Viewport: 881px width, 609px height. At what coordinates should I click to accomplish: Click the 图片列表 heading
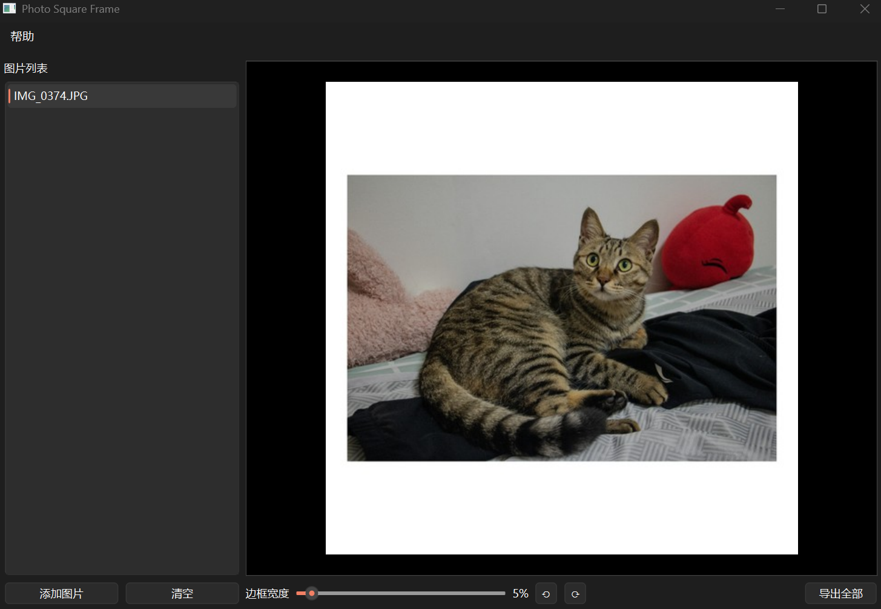coord(25,68)
